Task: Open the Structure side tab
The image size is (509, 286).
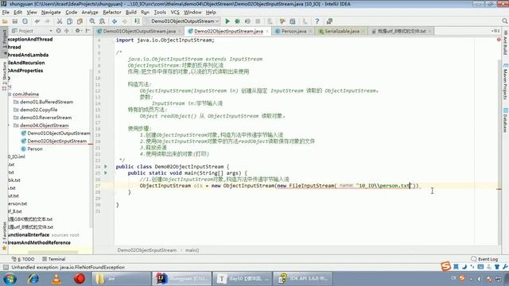Action: [x=4, y=76]
